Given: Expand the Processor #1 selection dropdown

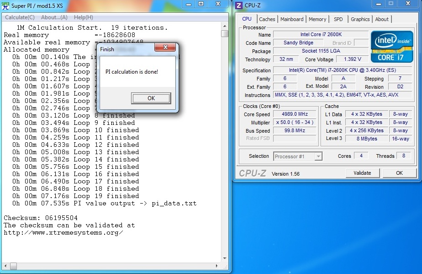Looking at the screenshot, I should 318,156.
